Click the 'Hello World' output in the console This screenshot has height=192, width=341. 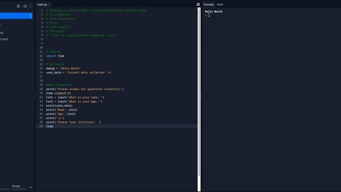pos(214,12)
